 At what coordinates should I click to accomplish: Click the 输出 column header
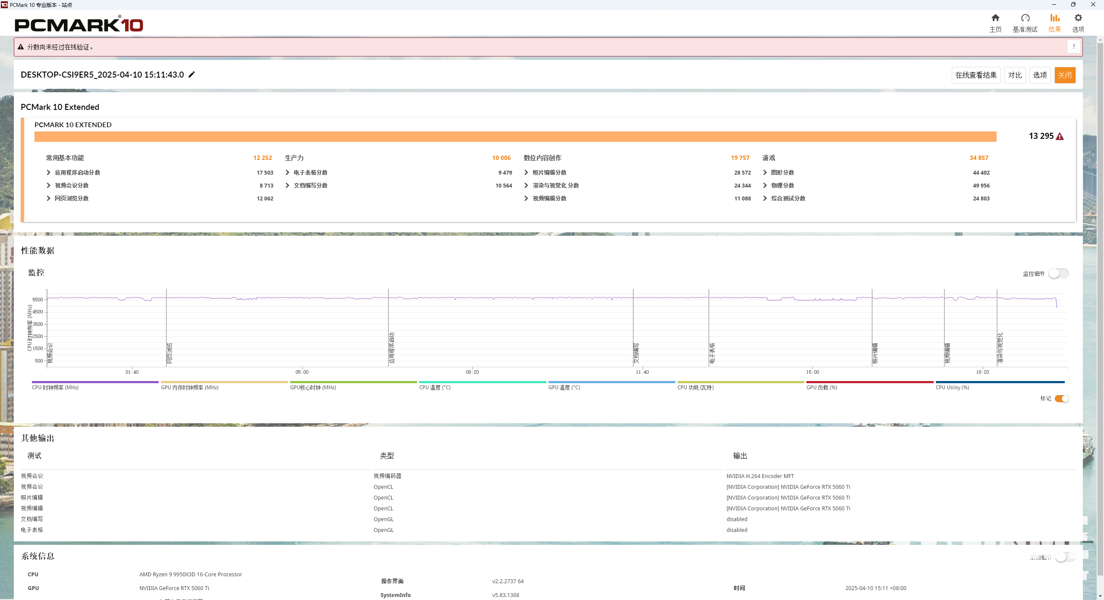tap(740, 456)
